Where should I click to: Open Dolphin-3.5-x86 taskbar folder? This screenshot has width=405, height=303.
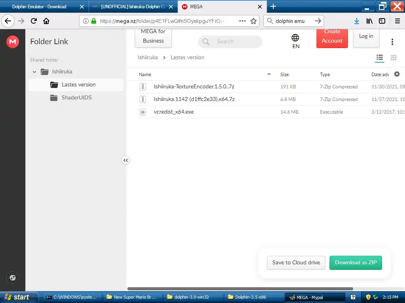pyautogui.click(x=253, y=297)
